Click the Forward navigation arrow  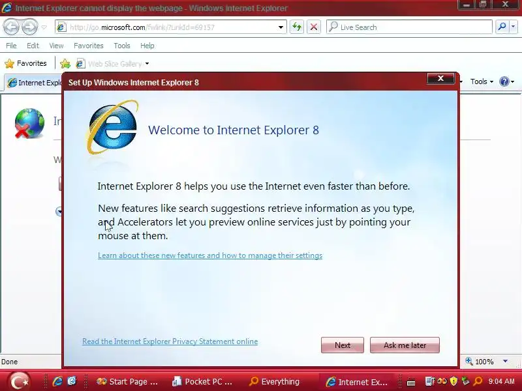pyautogui.click(x=30, y=27)
